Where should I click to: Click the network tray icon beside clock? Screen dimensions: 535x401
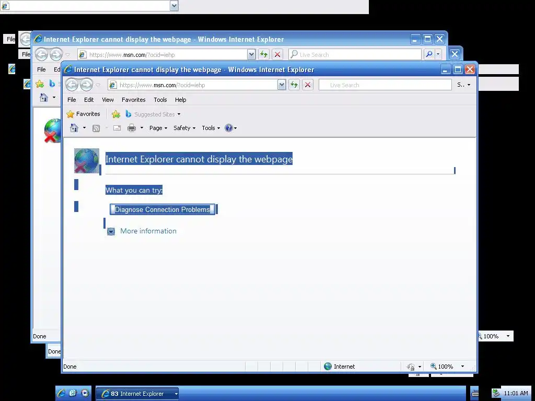[496, 394]
